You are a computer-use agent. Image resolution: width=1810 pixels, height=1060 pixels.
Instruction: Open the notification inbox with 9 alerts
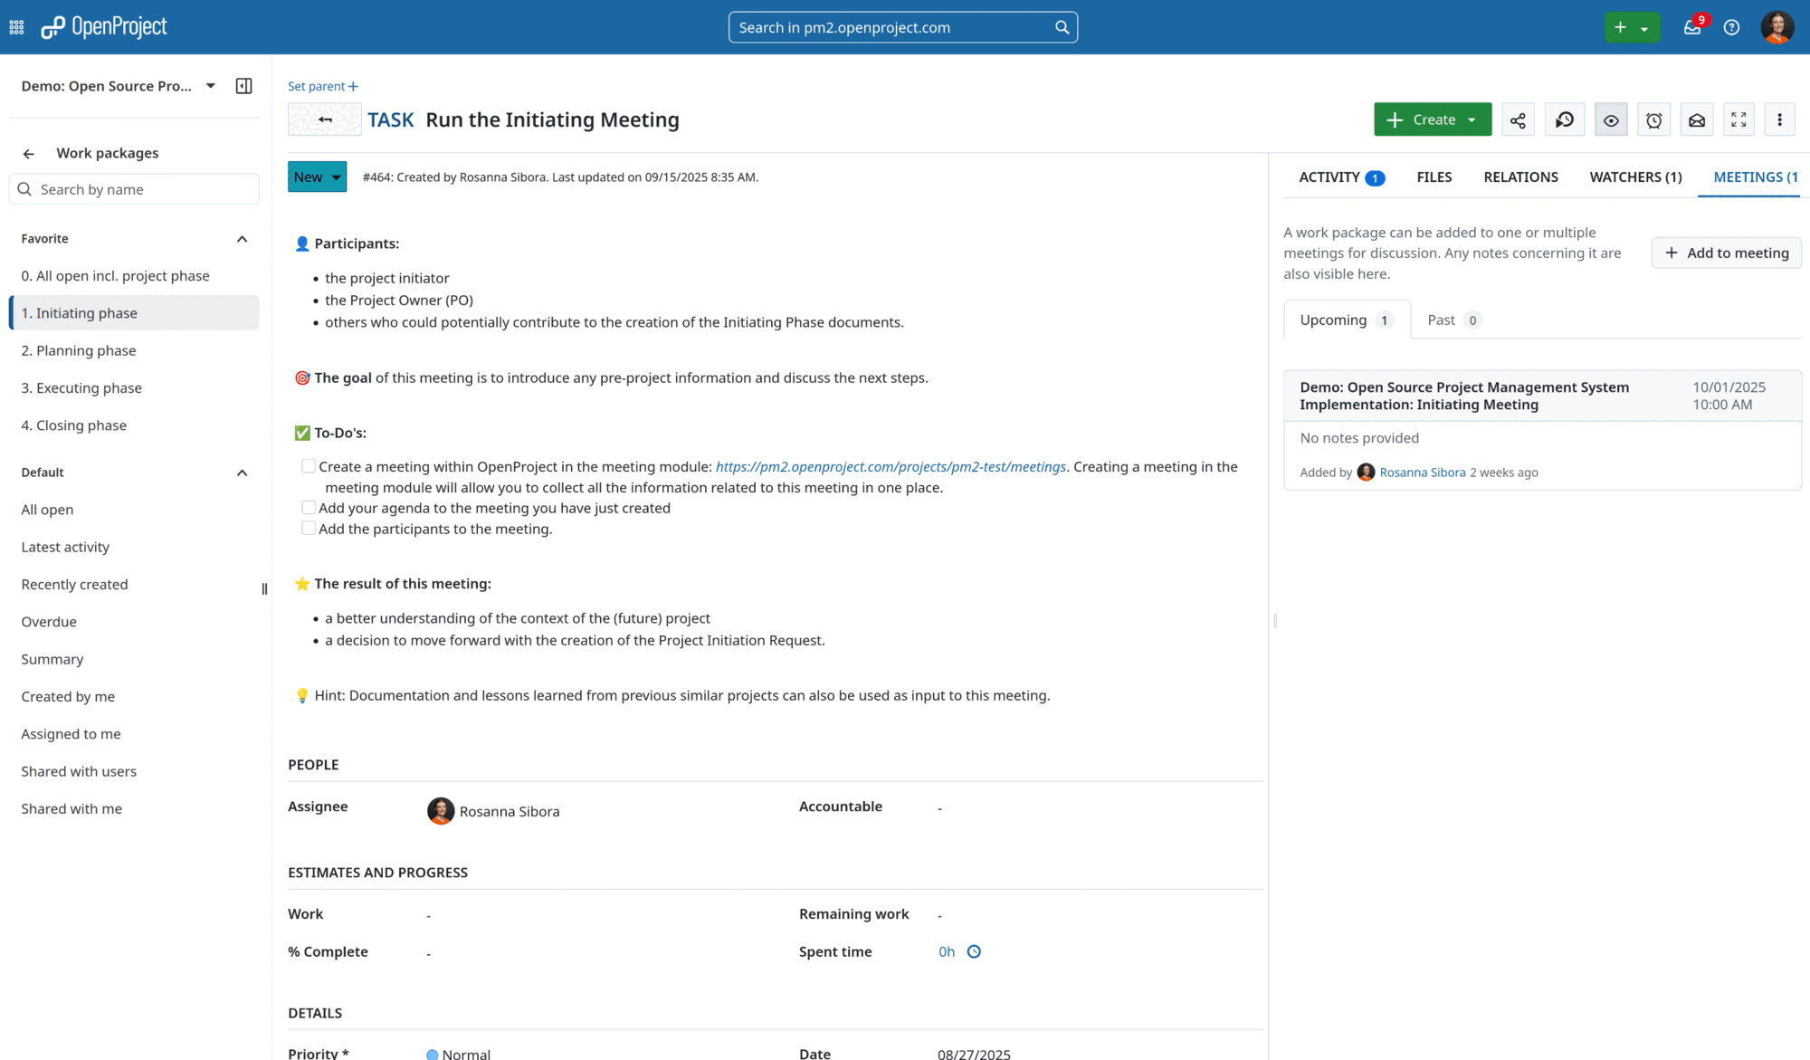point(1691,27)
